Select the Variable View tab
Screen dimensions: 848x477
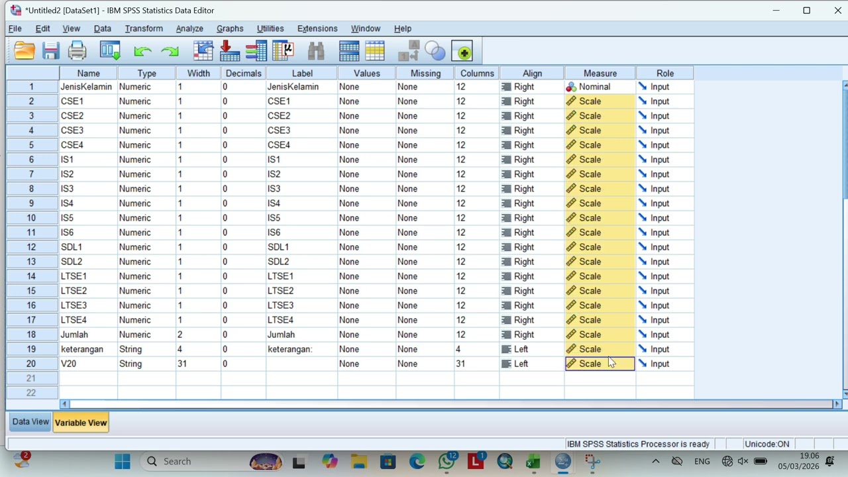pyautogui.click(x=81, y=423)
